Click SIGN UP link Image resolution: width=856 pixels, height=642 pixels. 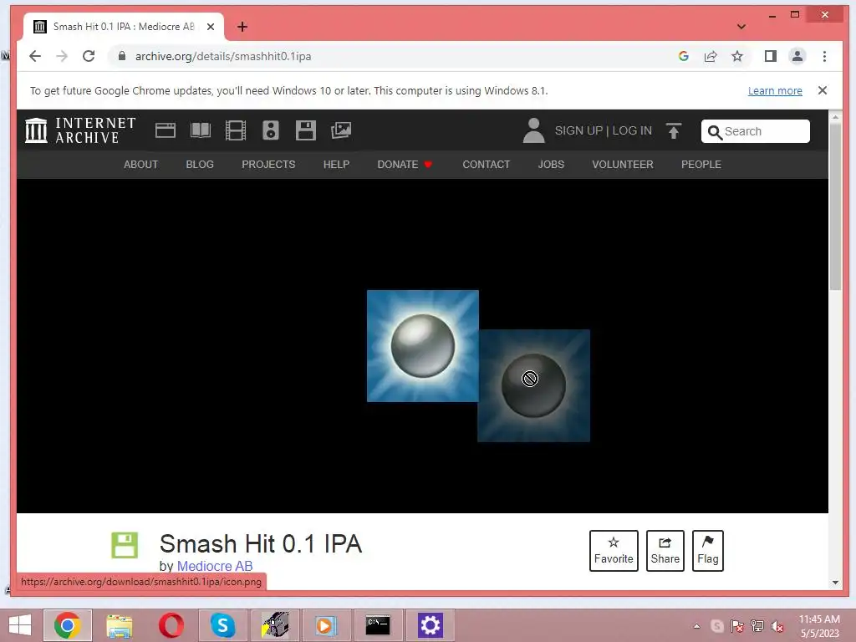578,130
